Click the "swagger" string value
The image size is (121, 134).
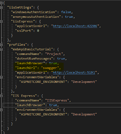(x=50, y=68)
